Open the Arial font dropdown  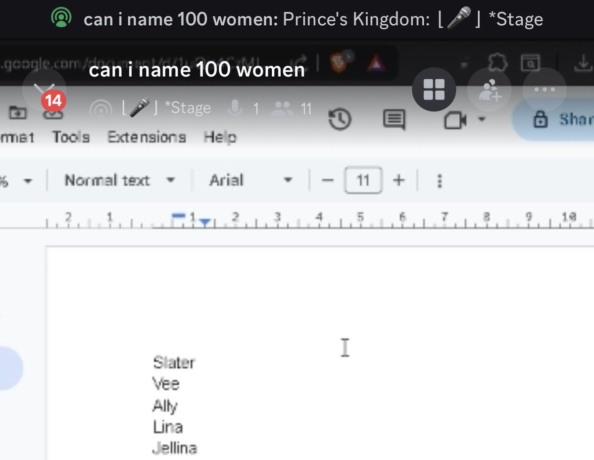click(x=250, y=181)
